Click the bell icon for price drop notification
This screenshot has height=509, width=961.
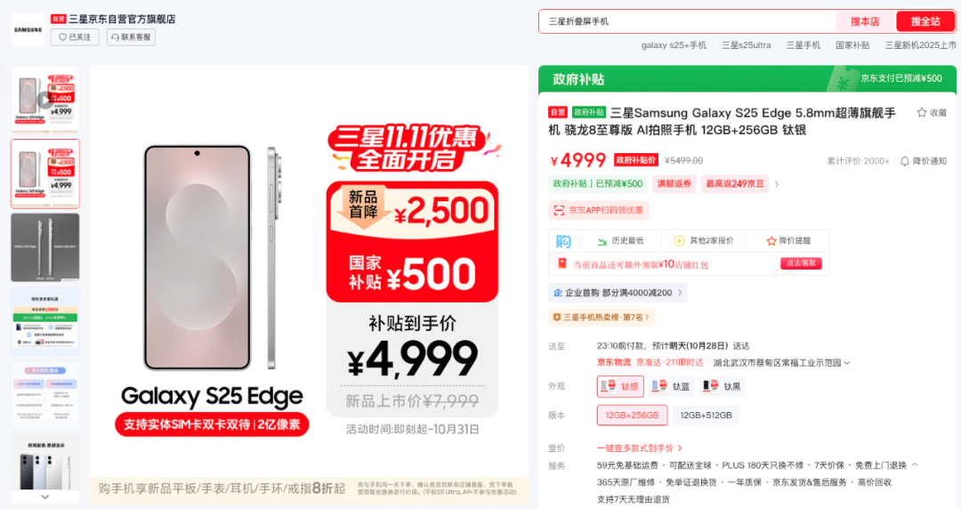905,161
